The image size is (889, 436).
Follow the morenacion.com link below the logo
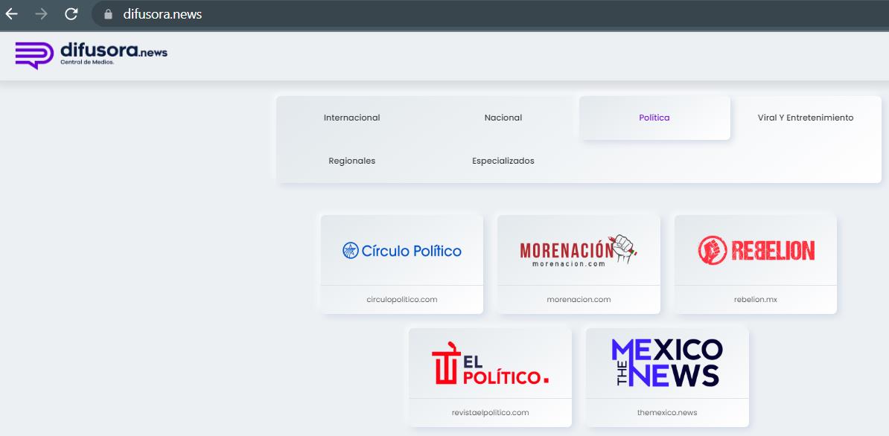coord(579,300)
